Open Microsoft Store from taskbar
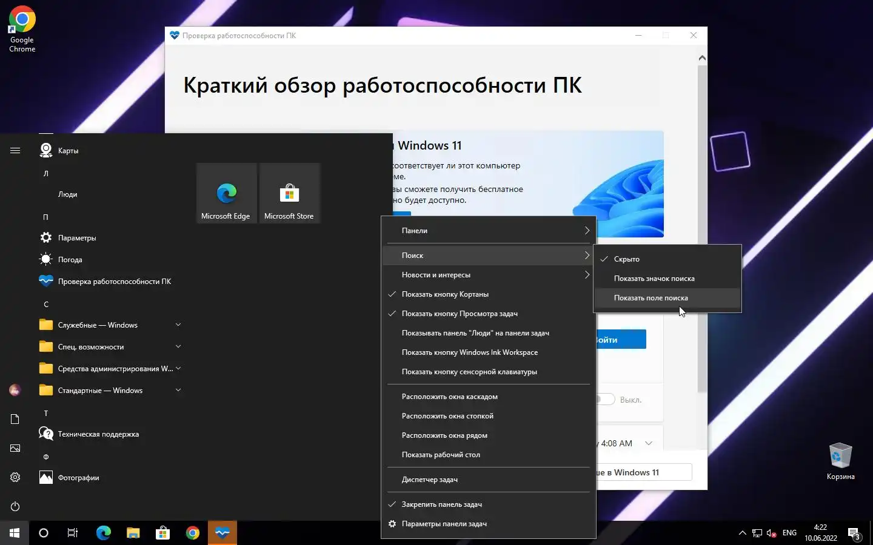Screen dimensions: 873x545 pyautogui.click(x=162, y=533)
